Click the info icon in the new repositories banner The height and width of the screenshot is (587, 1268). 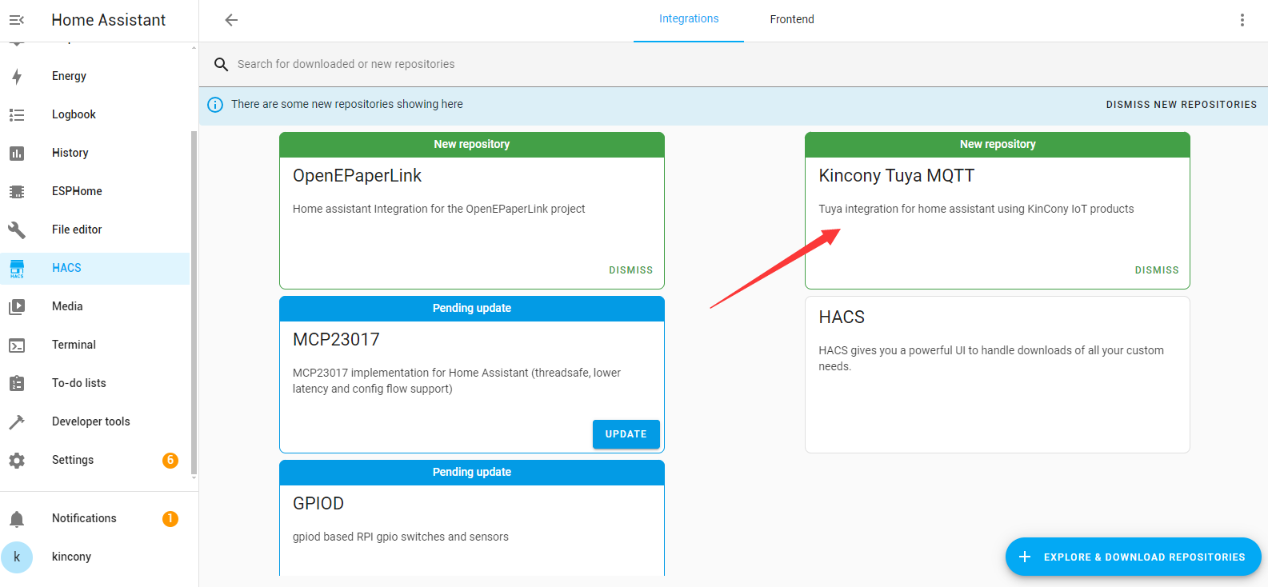pyautogui.click(x=215, y=105)
